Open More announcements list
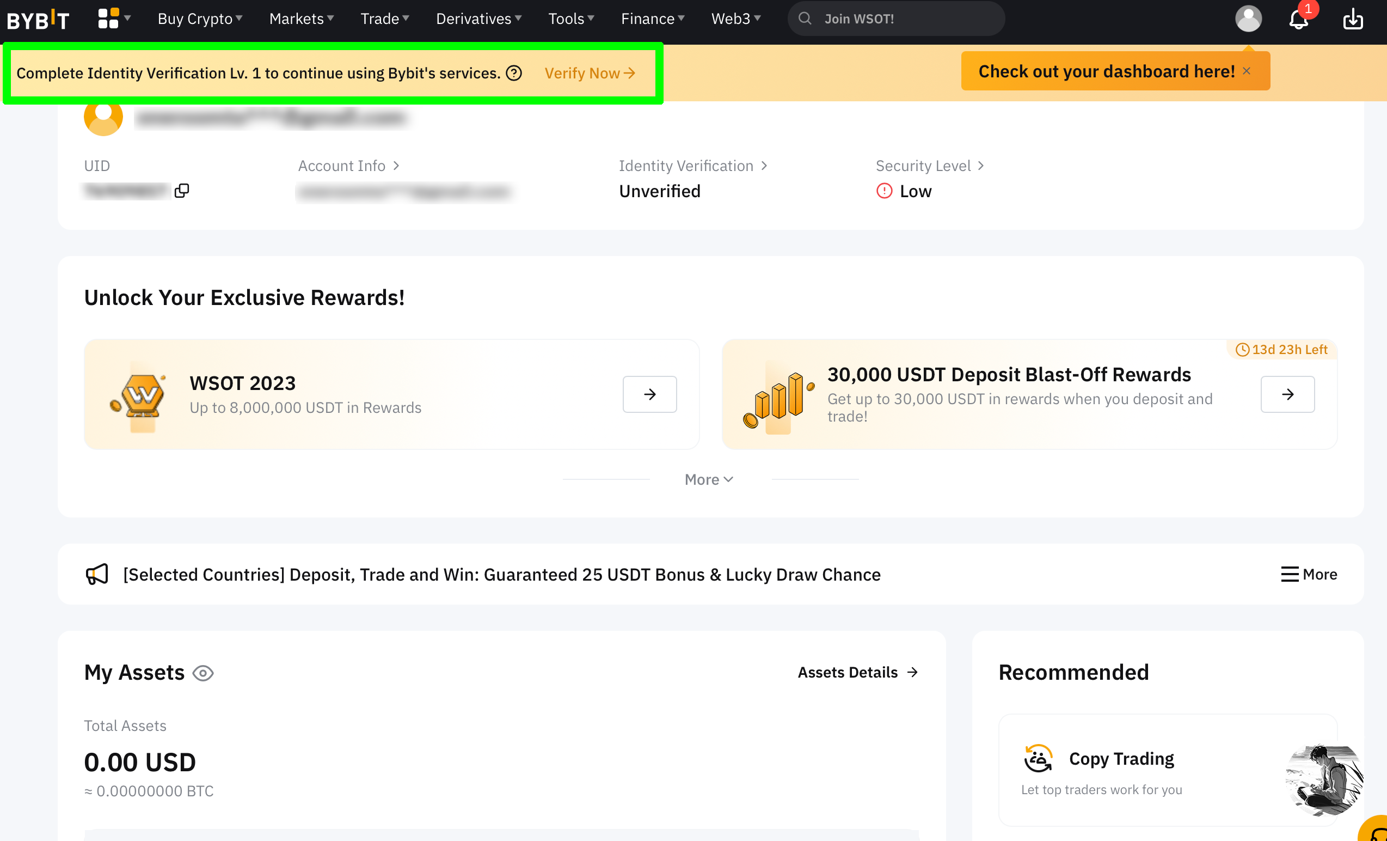 tap(1309, 574)
